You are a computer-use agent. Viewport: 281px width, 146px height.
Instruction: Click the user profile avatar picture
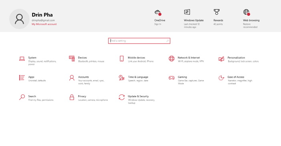[x=19, y=19]
